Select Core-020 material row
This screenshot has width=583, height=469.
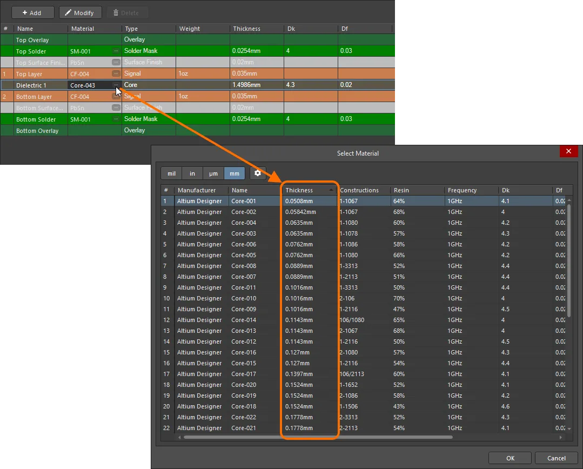[x=363, y=385]
